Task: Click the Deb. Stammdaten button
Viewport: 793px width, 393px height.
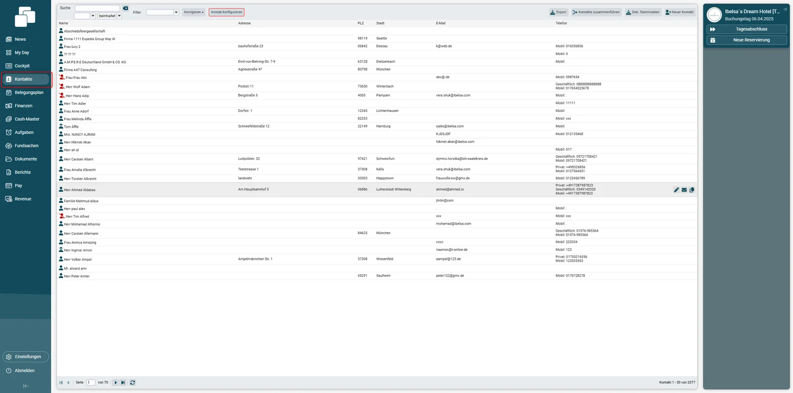Action: point(643,12)
